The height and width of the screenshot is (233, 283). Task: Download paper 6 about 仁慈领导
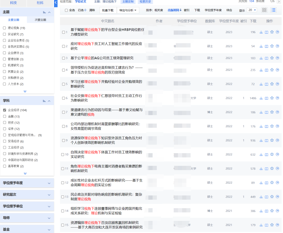(x=261, y=98)
